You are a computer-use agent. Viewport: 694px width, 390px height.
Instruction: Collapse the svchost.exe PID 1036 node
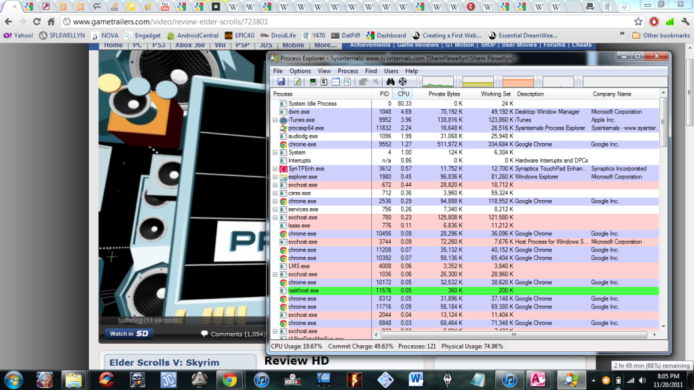click(x=275, y=275)
